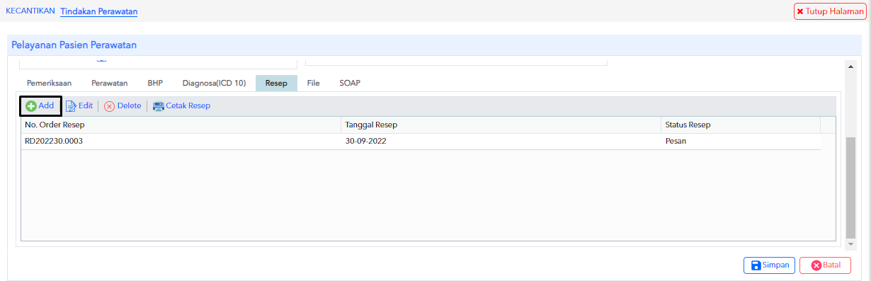Click the date cell 30-09-2022
This screenshot has height=281, width=871.
[501, 141]
